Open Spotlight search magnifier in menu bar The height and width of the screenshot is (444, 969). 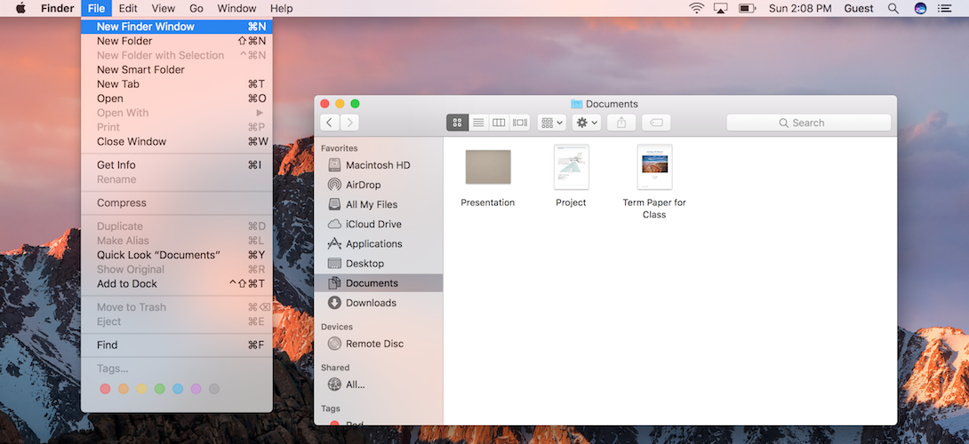pos(893,9)
